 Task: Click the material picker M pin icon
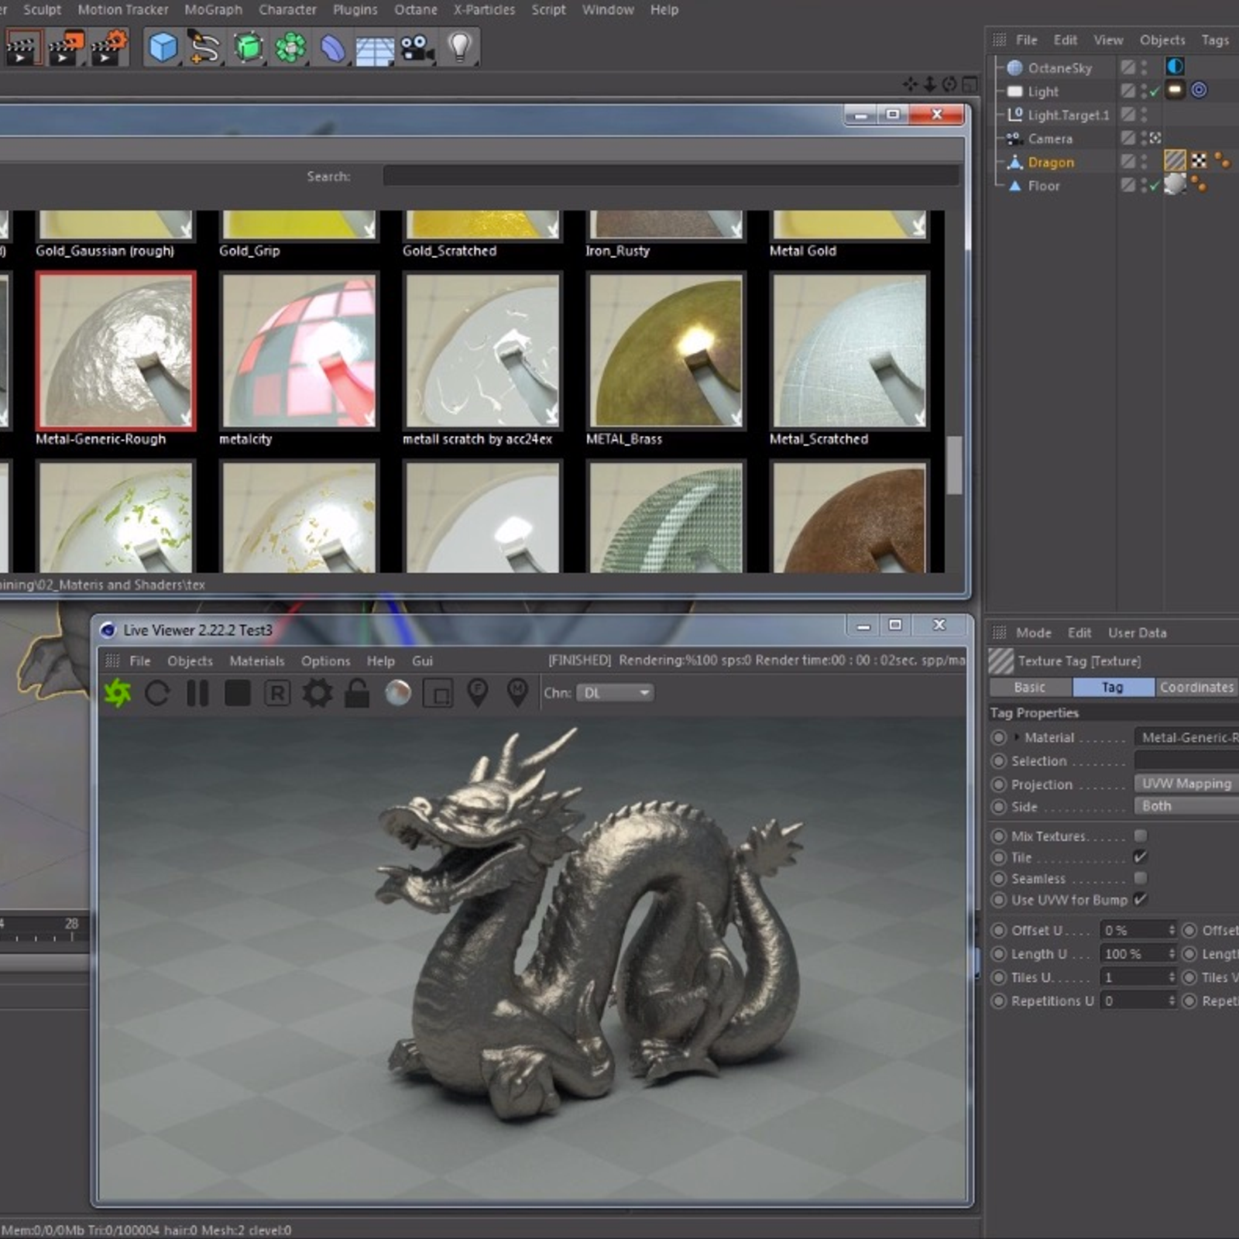[x=517, y=692]
